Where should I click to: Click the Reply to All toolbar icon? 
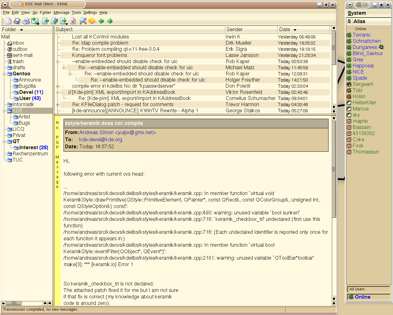55,21
